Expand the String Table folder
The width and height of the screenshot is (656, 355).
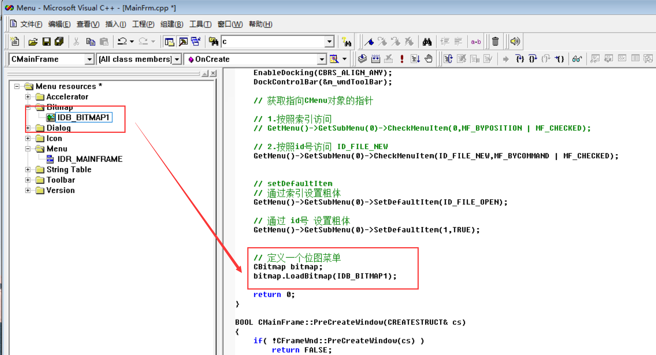(28, 169)
